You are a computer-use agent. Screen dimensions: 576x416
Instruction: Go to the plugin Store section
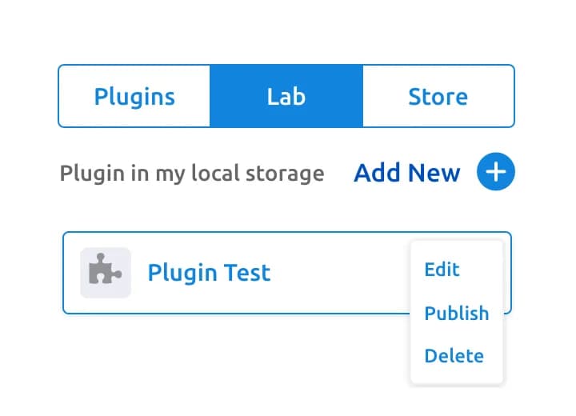[438, 96]
